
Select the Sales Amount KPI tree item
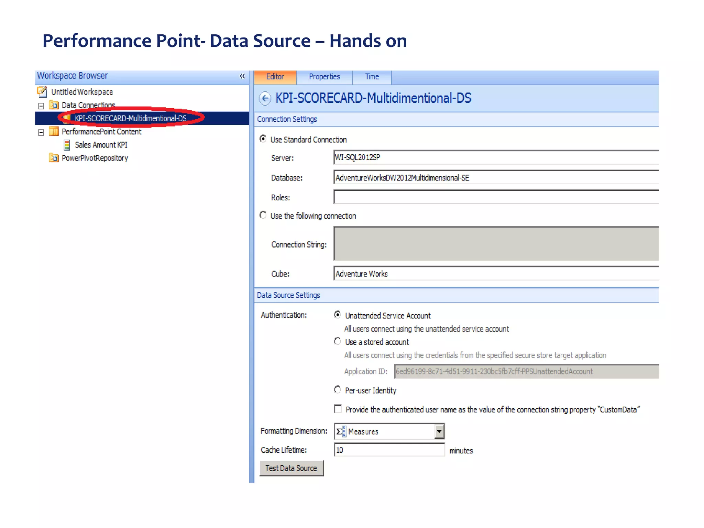click(x=101, y=145)
